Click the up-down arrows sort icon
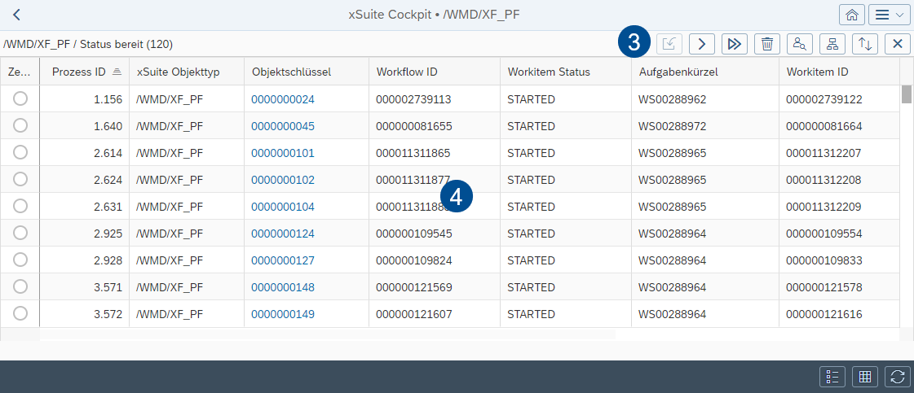 point(865,44)
